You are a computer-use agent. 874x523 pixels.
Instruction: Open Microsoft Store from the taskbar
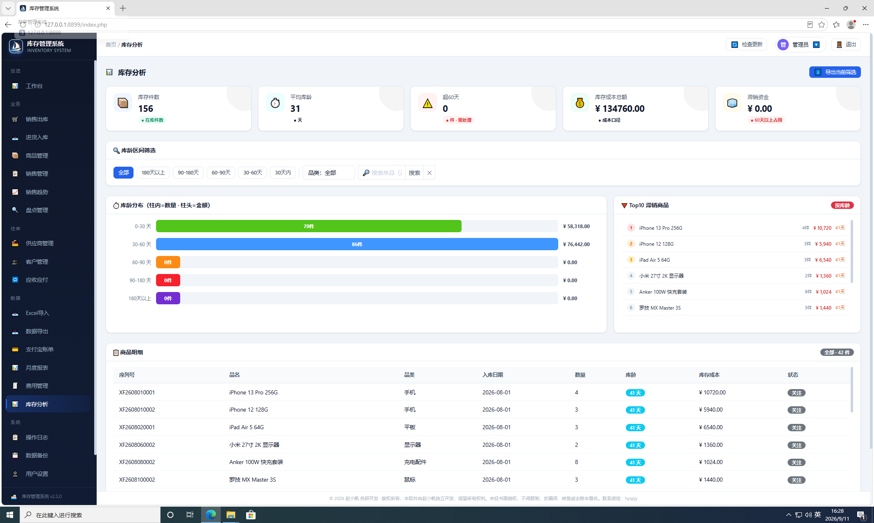coord(251,515)
